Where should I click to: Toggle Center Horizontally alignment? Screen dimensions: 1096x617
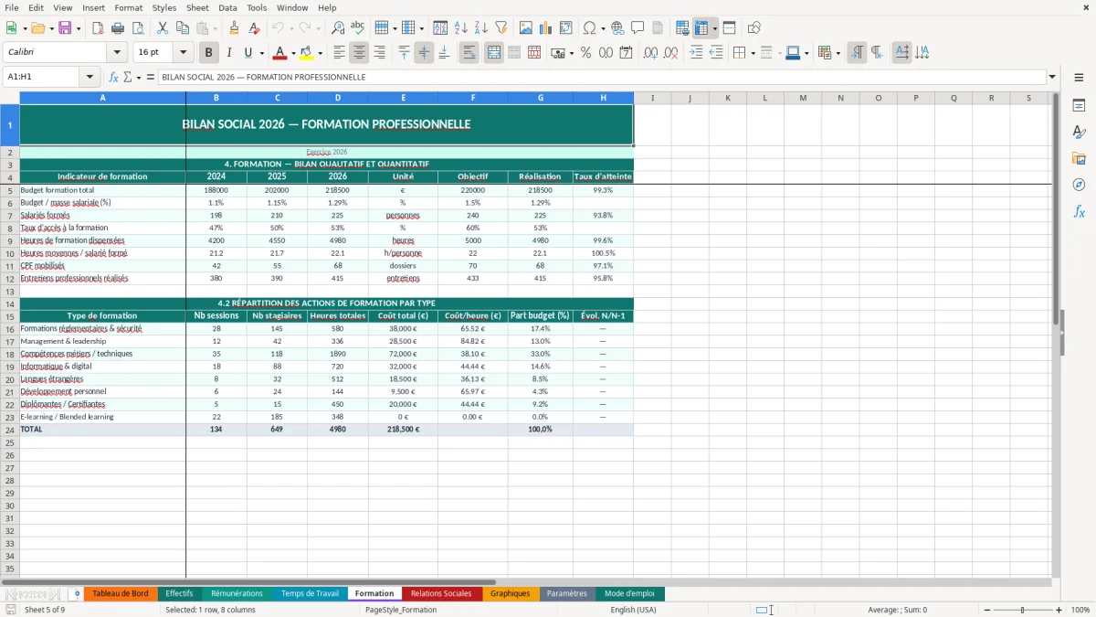359,53
